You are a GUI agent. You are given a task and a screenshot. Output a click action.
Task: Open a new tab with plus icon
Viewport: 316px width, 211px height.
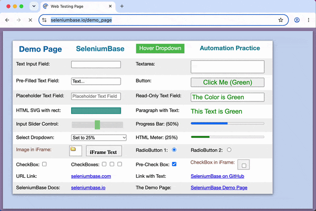[122, 6]
